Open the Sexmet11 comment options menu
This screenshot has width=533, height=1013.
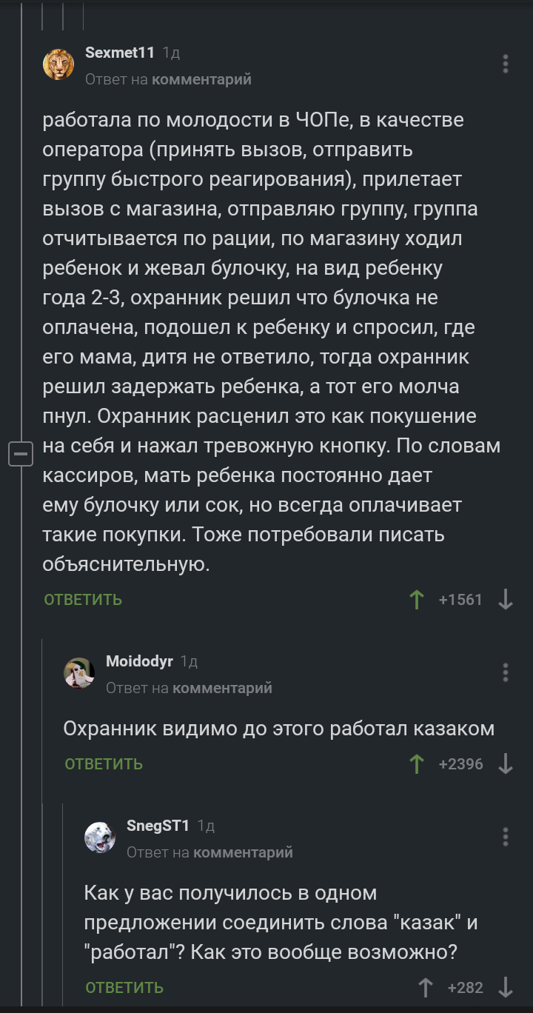pos(506,64)
